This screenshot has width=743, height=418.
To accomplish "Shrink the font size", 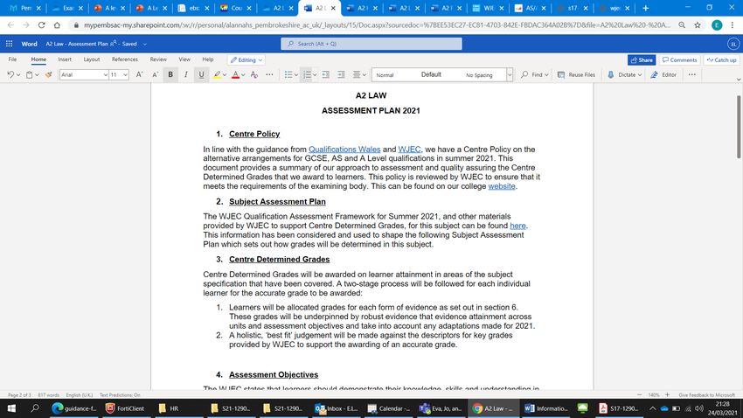I will [x=155, y=75].
